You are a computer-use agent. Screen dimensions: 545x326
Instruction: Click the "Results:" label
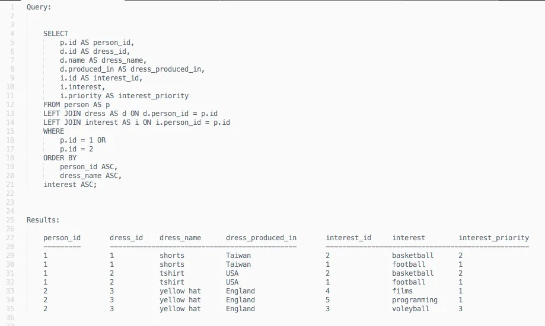pyautogui.click(x=43, y=220)
